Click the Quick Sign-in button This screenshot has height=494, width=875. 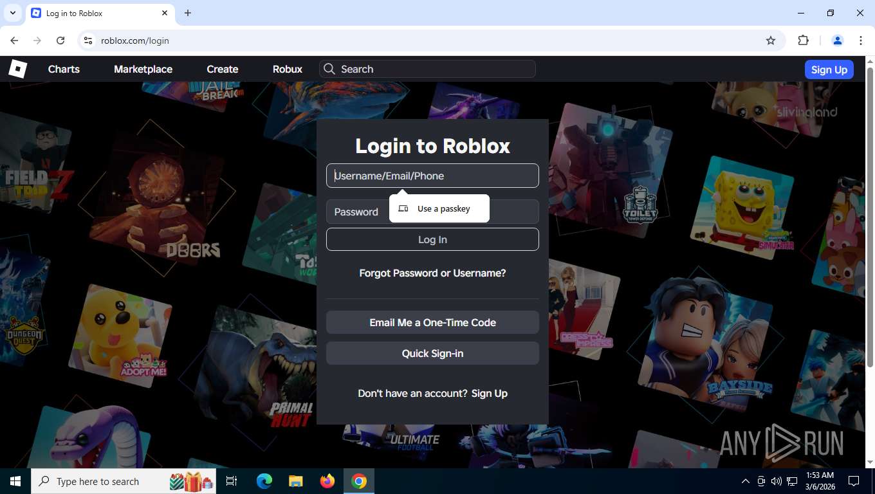pos(432,353)
